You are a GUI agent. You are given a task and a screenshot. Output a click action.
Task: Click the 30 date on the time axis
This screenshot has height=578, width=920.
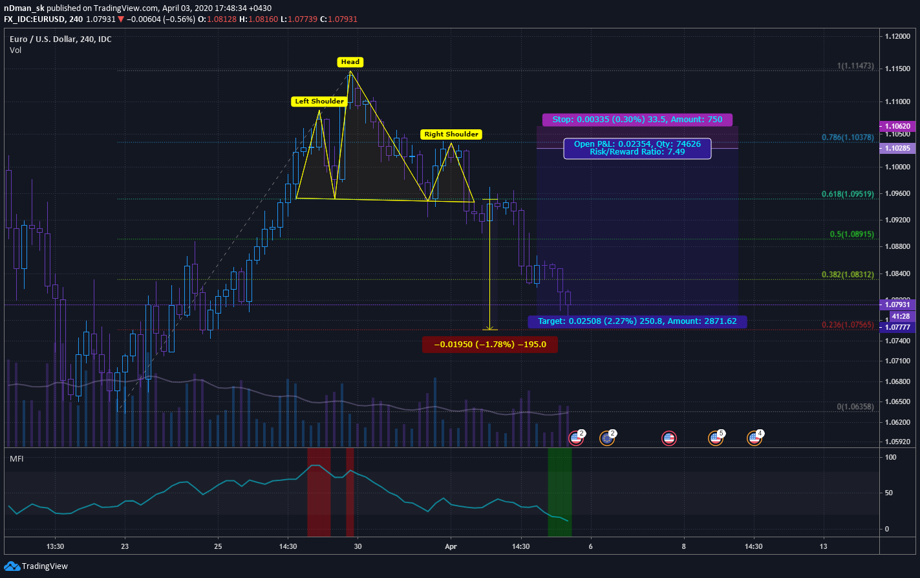(x=358, y=546)
